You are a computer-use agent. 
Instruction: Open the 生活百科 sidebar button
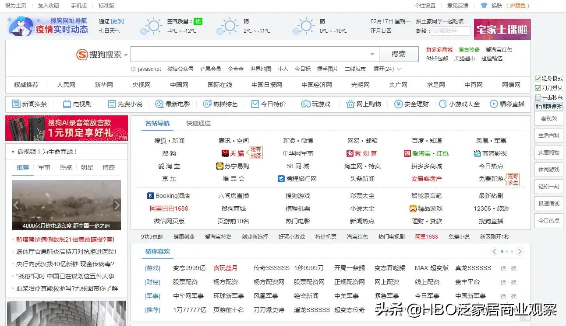coord(549,135)
